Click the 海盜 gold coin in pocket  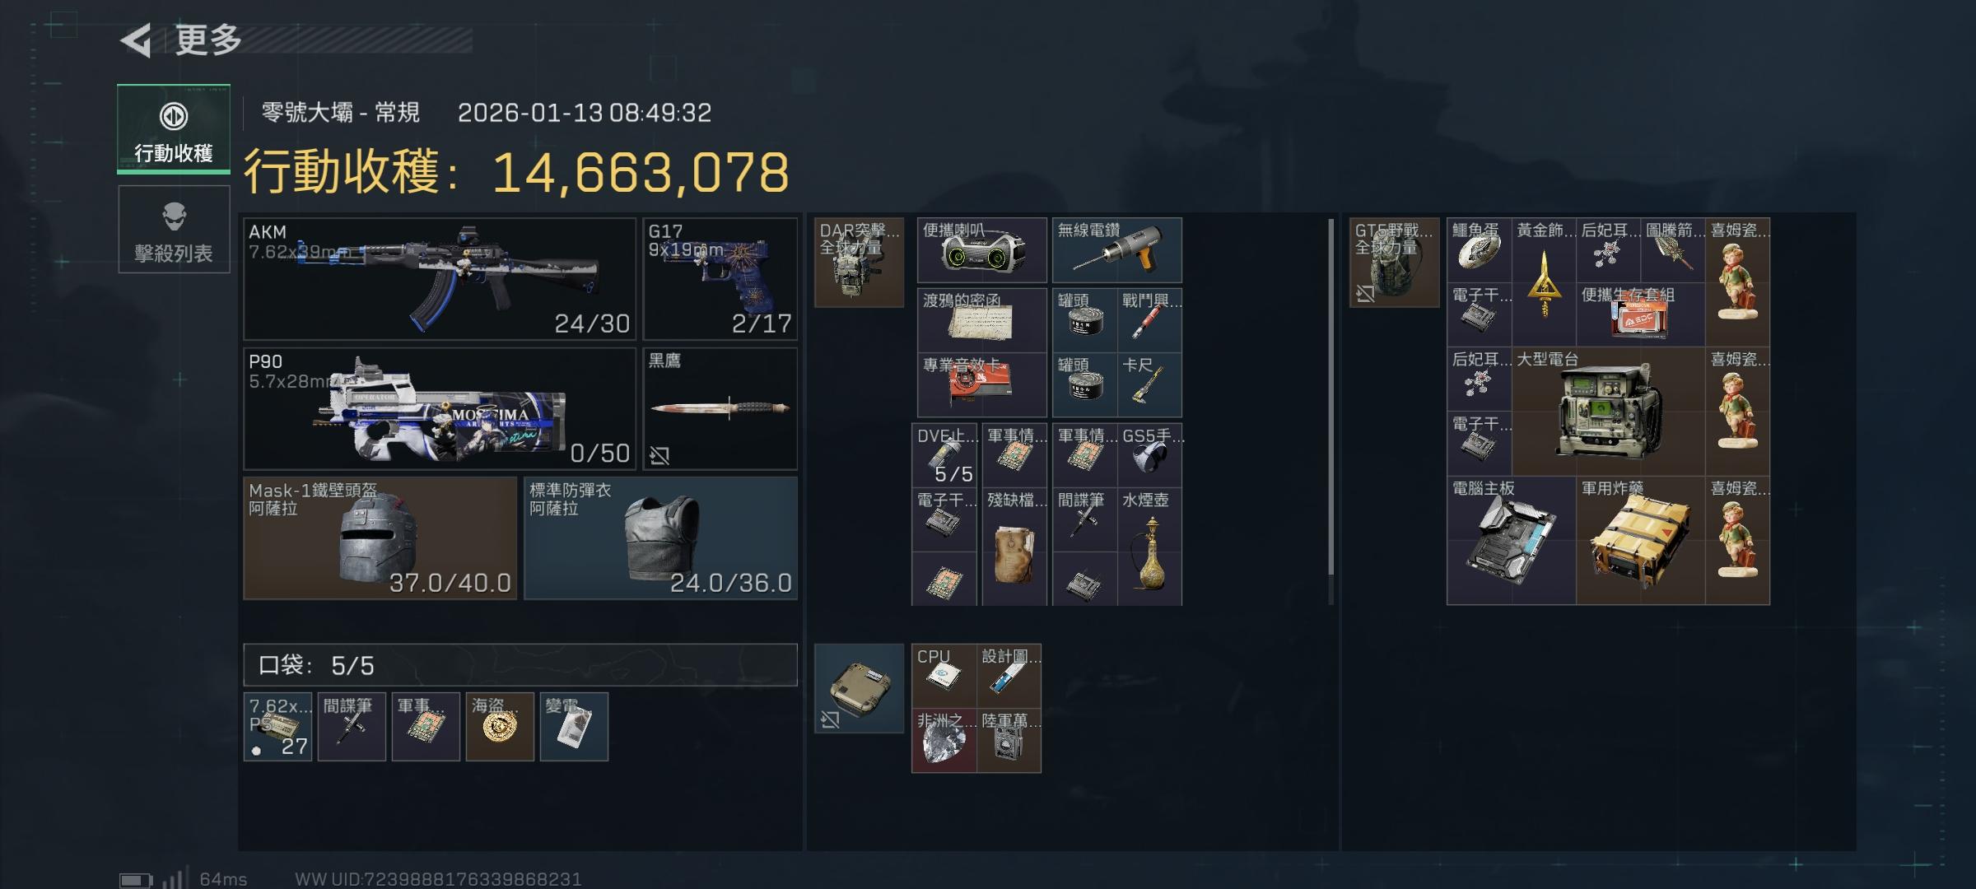tap(500, 727)
